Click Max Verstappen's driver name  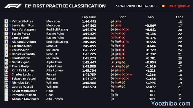pyautogui.click(x=24, y=30)
